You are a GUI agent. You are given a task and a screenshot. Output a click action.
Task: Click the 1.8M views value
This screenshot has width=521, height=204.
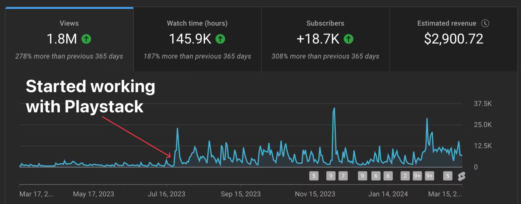pyautogui.click(x=62, y=39)
